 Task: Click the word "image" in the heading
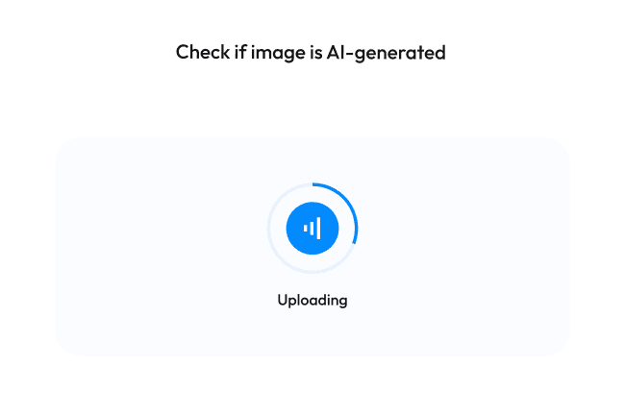pyautogui.click(x=278, y=53)
